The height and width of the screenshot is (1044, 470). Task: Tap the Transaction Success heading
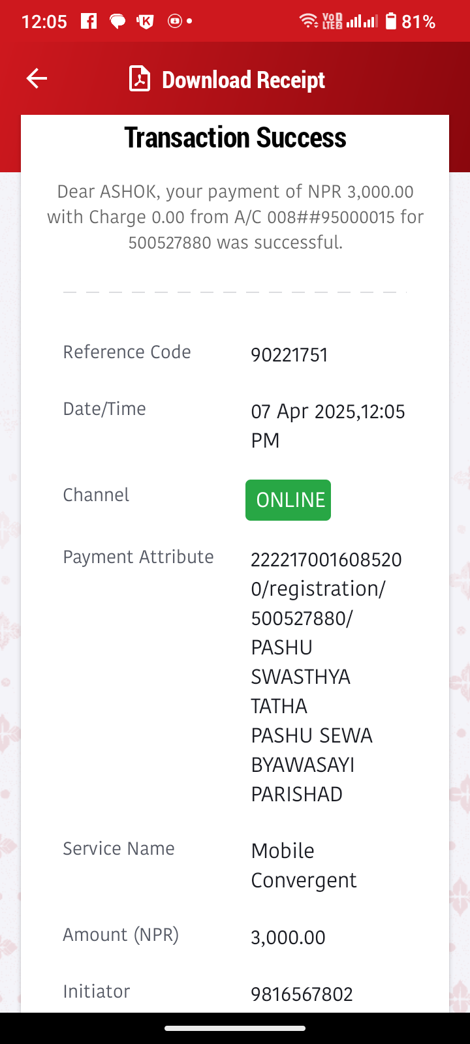pyautogui.click(x=235, y=138)
